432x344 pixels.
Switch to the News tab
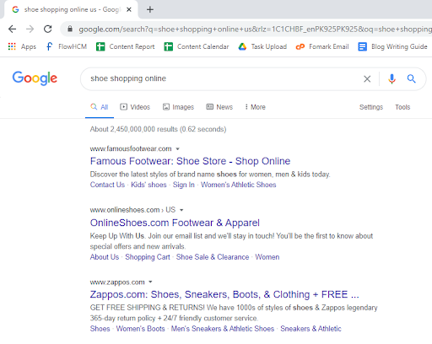click(219, 107)
